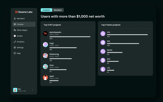Screen dimensions: 163x102
Task: Click the SOL token icon
Action: tap(103, 42)
